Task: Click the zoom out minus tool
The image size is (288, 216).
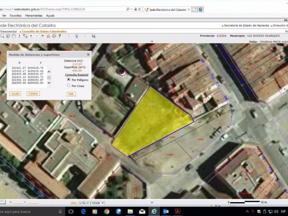Action: click(36, 36)
